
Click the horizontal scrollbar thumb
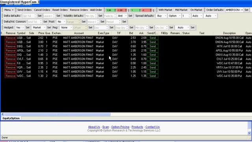[x=57, y=114]
